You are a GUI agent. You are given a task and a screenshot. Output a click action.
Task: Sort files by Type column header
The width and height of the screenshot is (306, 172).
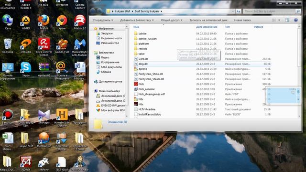(228, 27)
